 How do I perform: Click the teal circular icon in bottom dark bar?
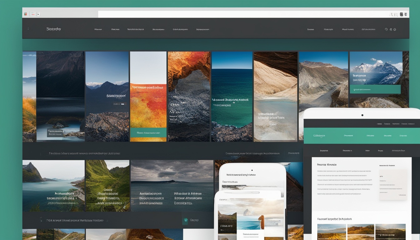[x=185, y=220]
